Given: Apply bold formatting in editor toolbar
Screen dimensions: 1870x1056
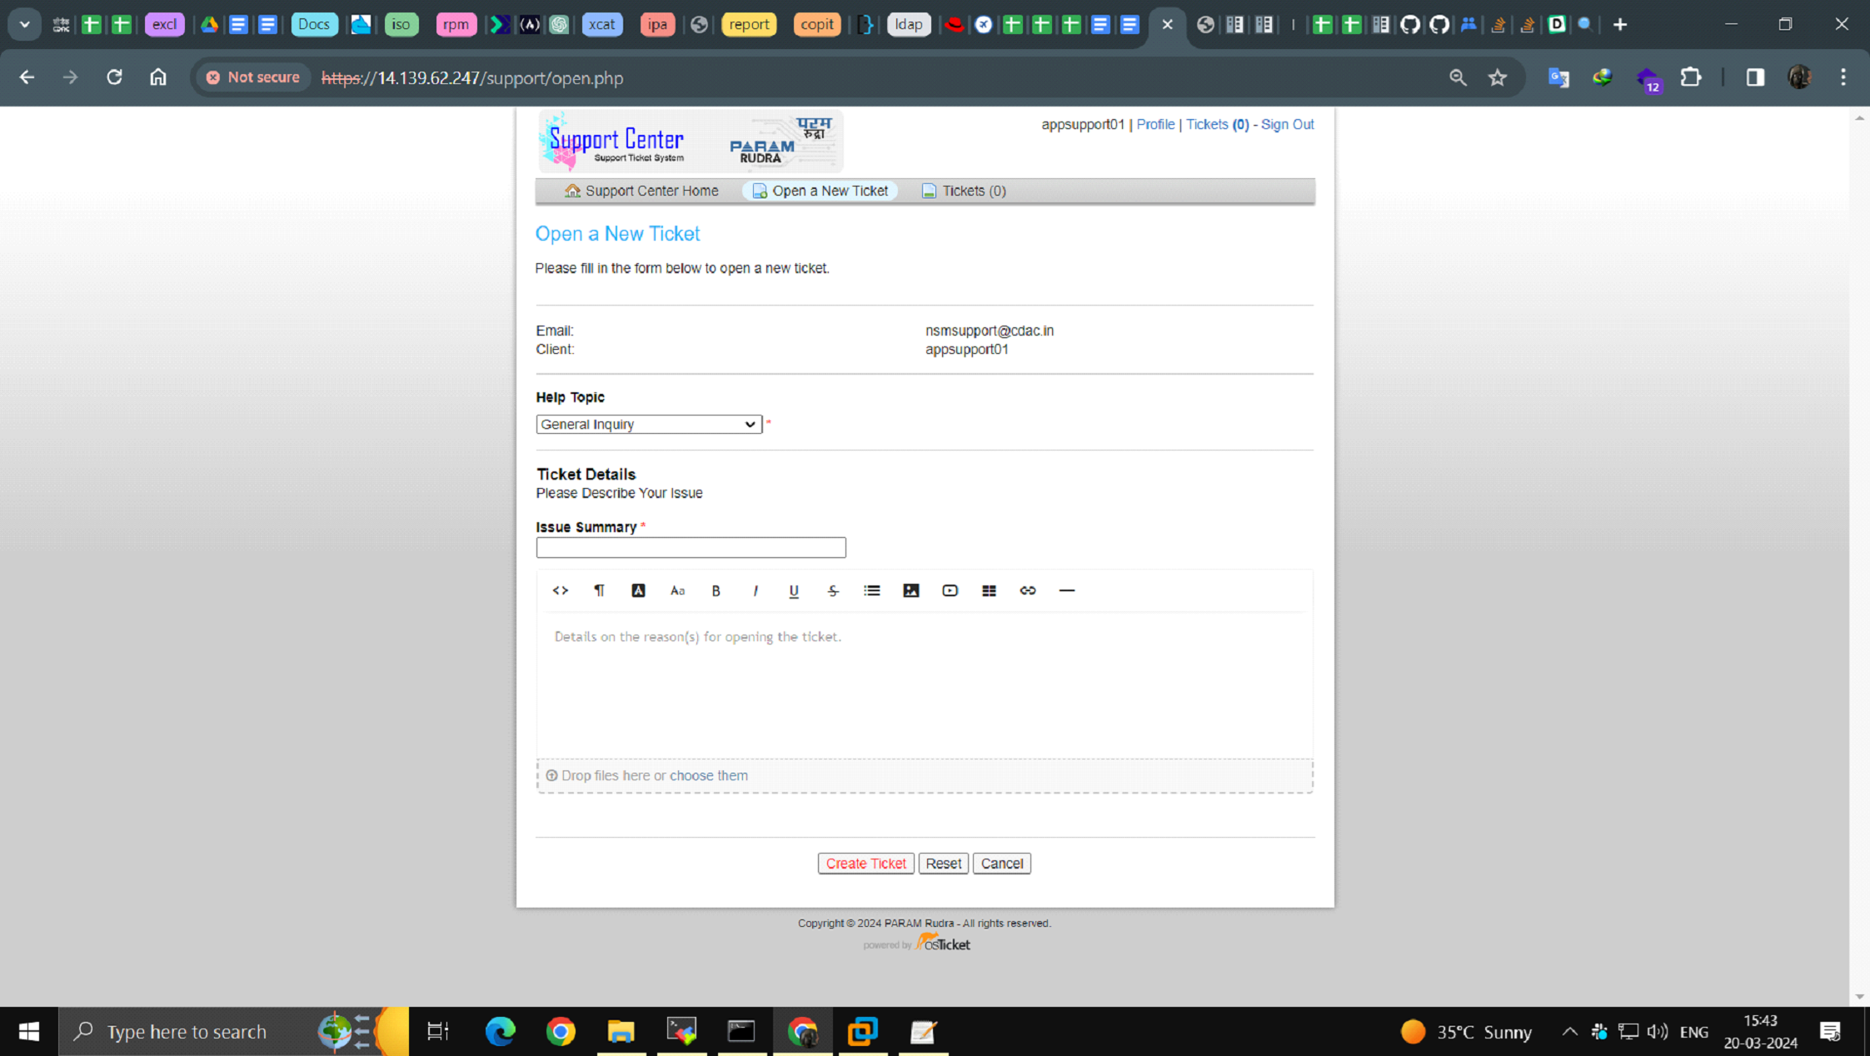Looking at the screenshot, I should tap(716, 590).
